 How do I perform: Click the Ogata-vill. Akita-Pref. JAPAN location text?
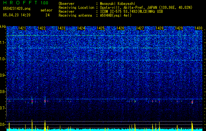[146, 8]
